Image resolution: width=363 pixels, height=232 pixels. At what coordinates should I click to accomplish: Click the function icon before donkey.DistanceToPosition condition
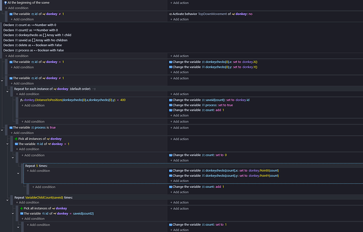tap(22, 100)
